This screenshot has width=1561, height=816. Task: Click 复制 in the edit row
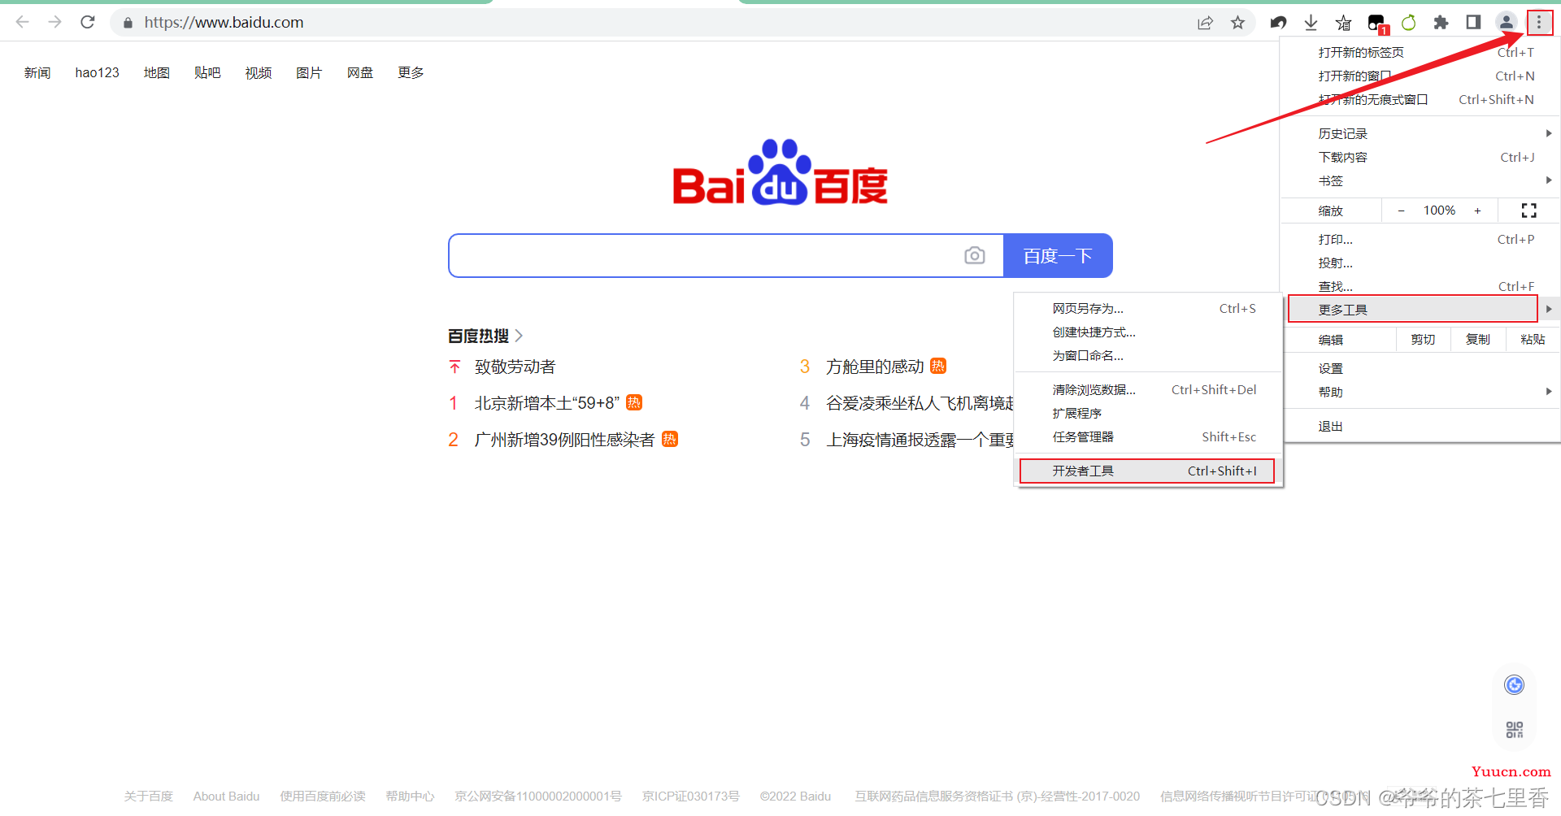(x=1478, y=339)
